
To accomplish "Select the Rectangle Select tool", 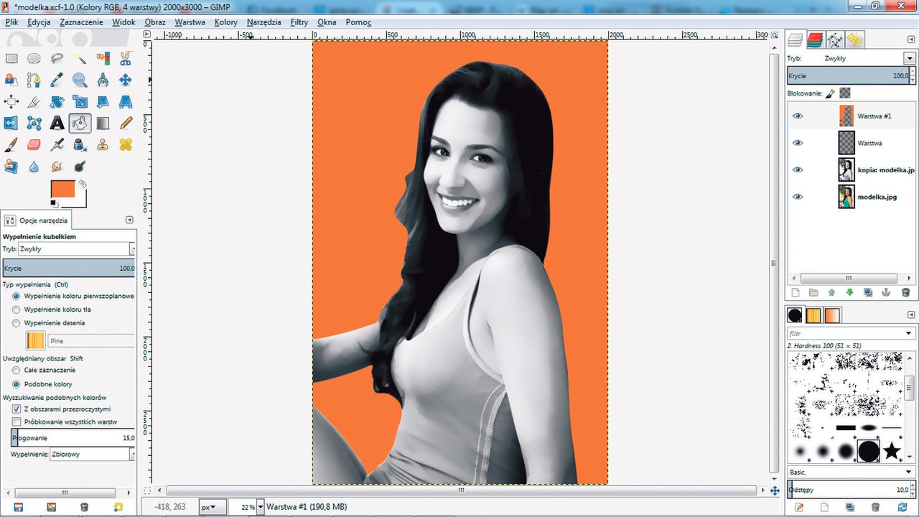I will coord(11,59).
